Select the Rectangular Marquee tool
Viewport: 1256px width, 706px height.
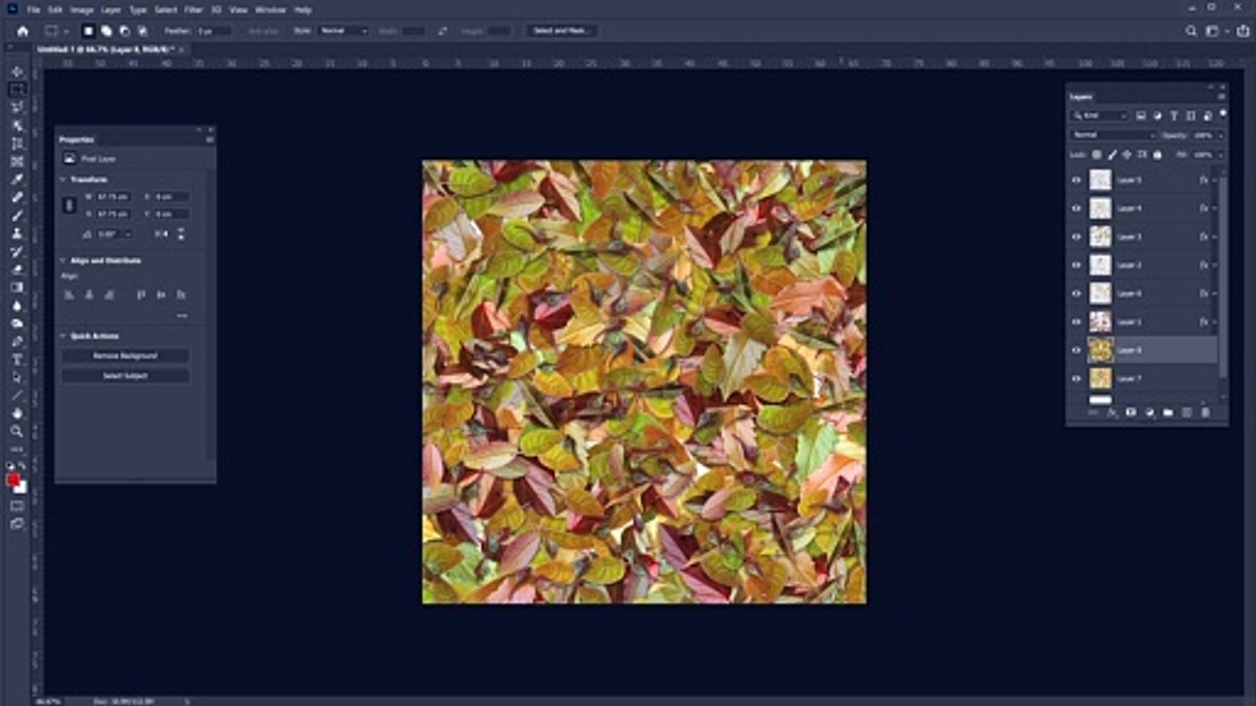(x=17, y=89)
